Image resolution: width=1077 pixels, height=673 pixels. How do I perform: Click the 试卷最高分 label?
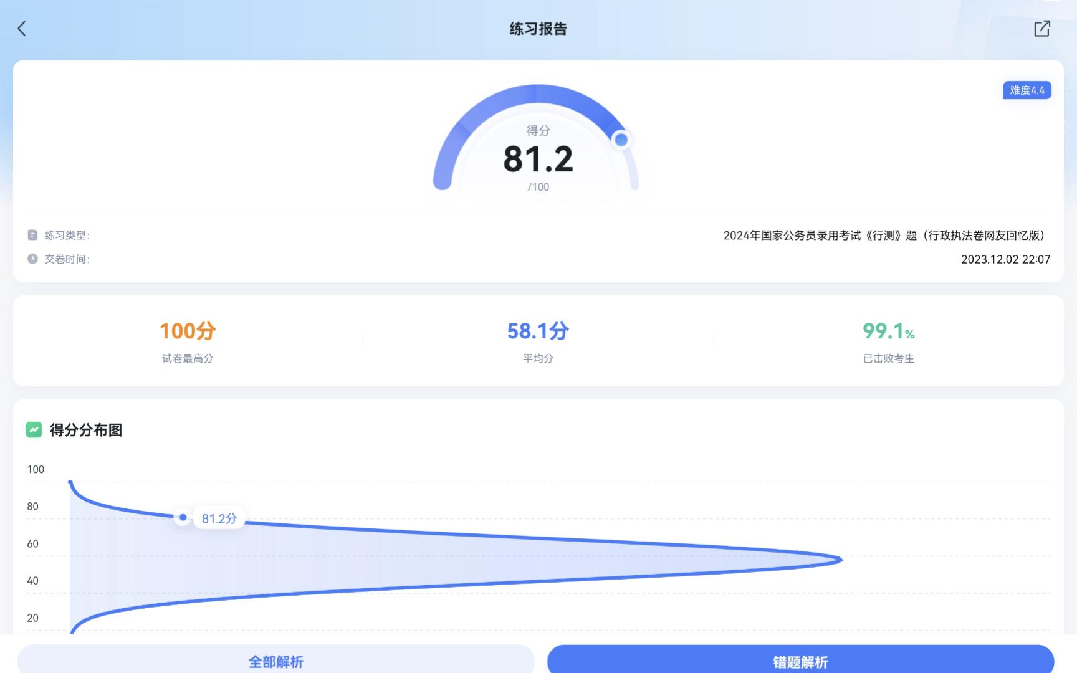pyautogui.click(x=188, y=358)
